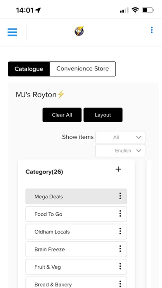Tap the MJ's lightning logo
The image size is (162, 288).
click(x=79, y=31)
